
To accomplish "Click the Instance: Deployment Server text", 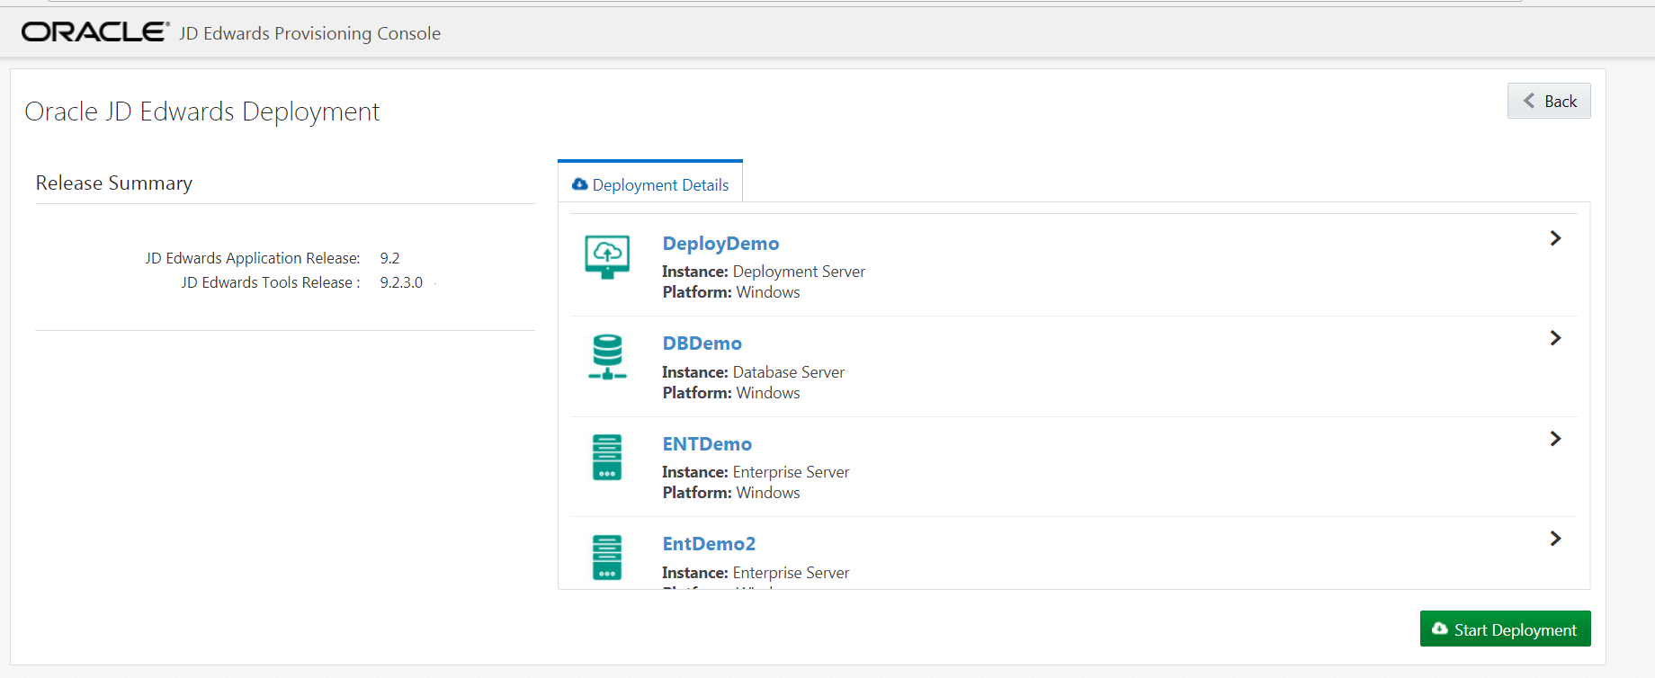I will coord(764,272).
